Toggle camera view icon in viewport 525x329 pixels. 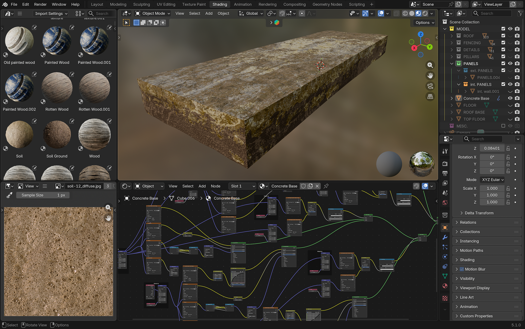click(x=430, y=86)
